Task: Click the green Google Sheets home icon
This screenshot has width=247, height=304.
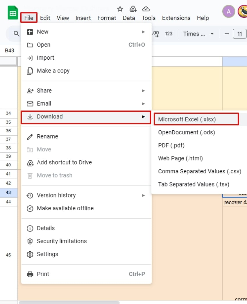Action: (12, 14)
